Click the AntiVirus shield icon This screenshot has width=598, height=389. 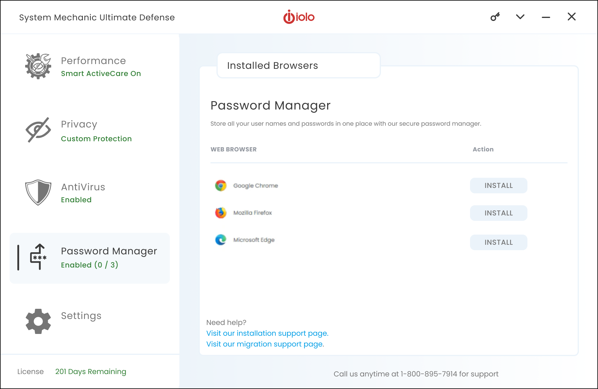click(38, 192)
